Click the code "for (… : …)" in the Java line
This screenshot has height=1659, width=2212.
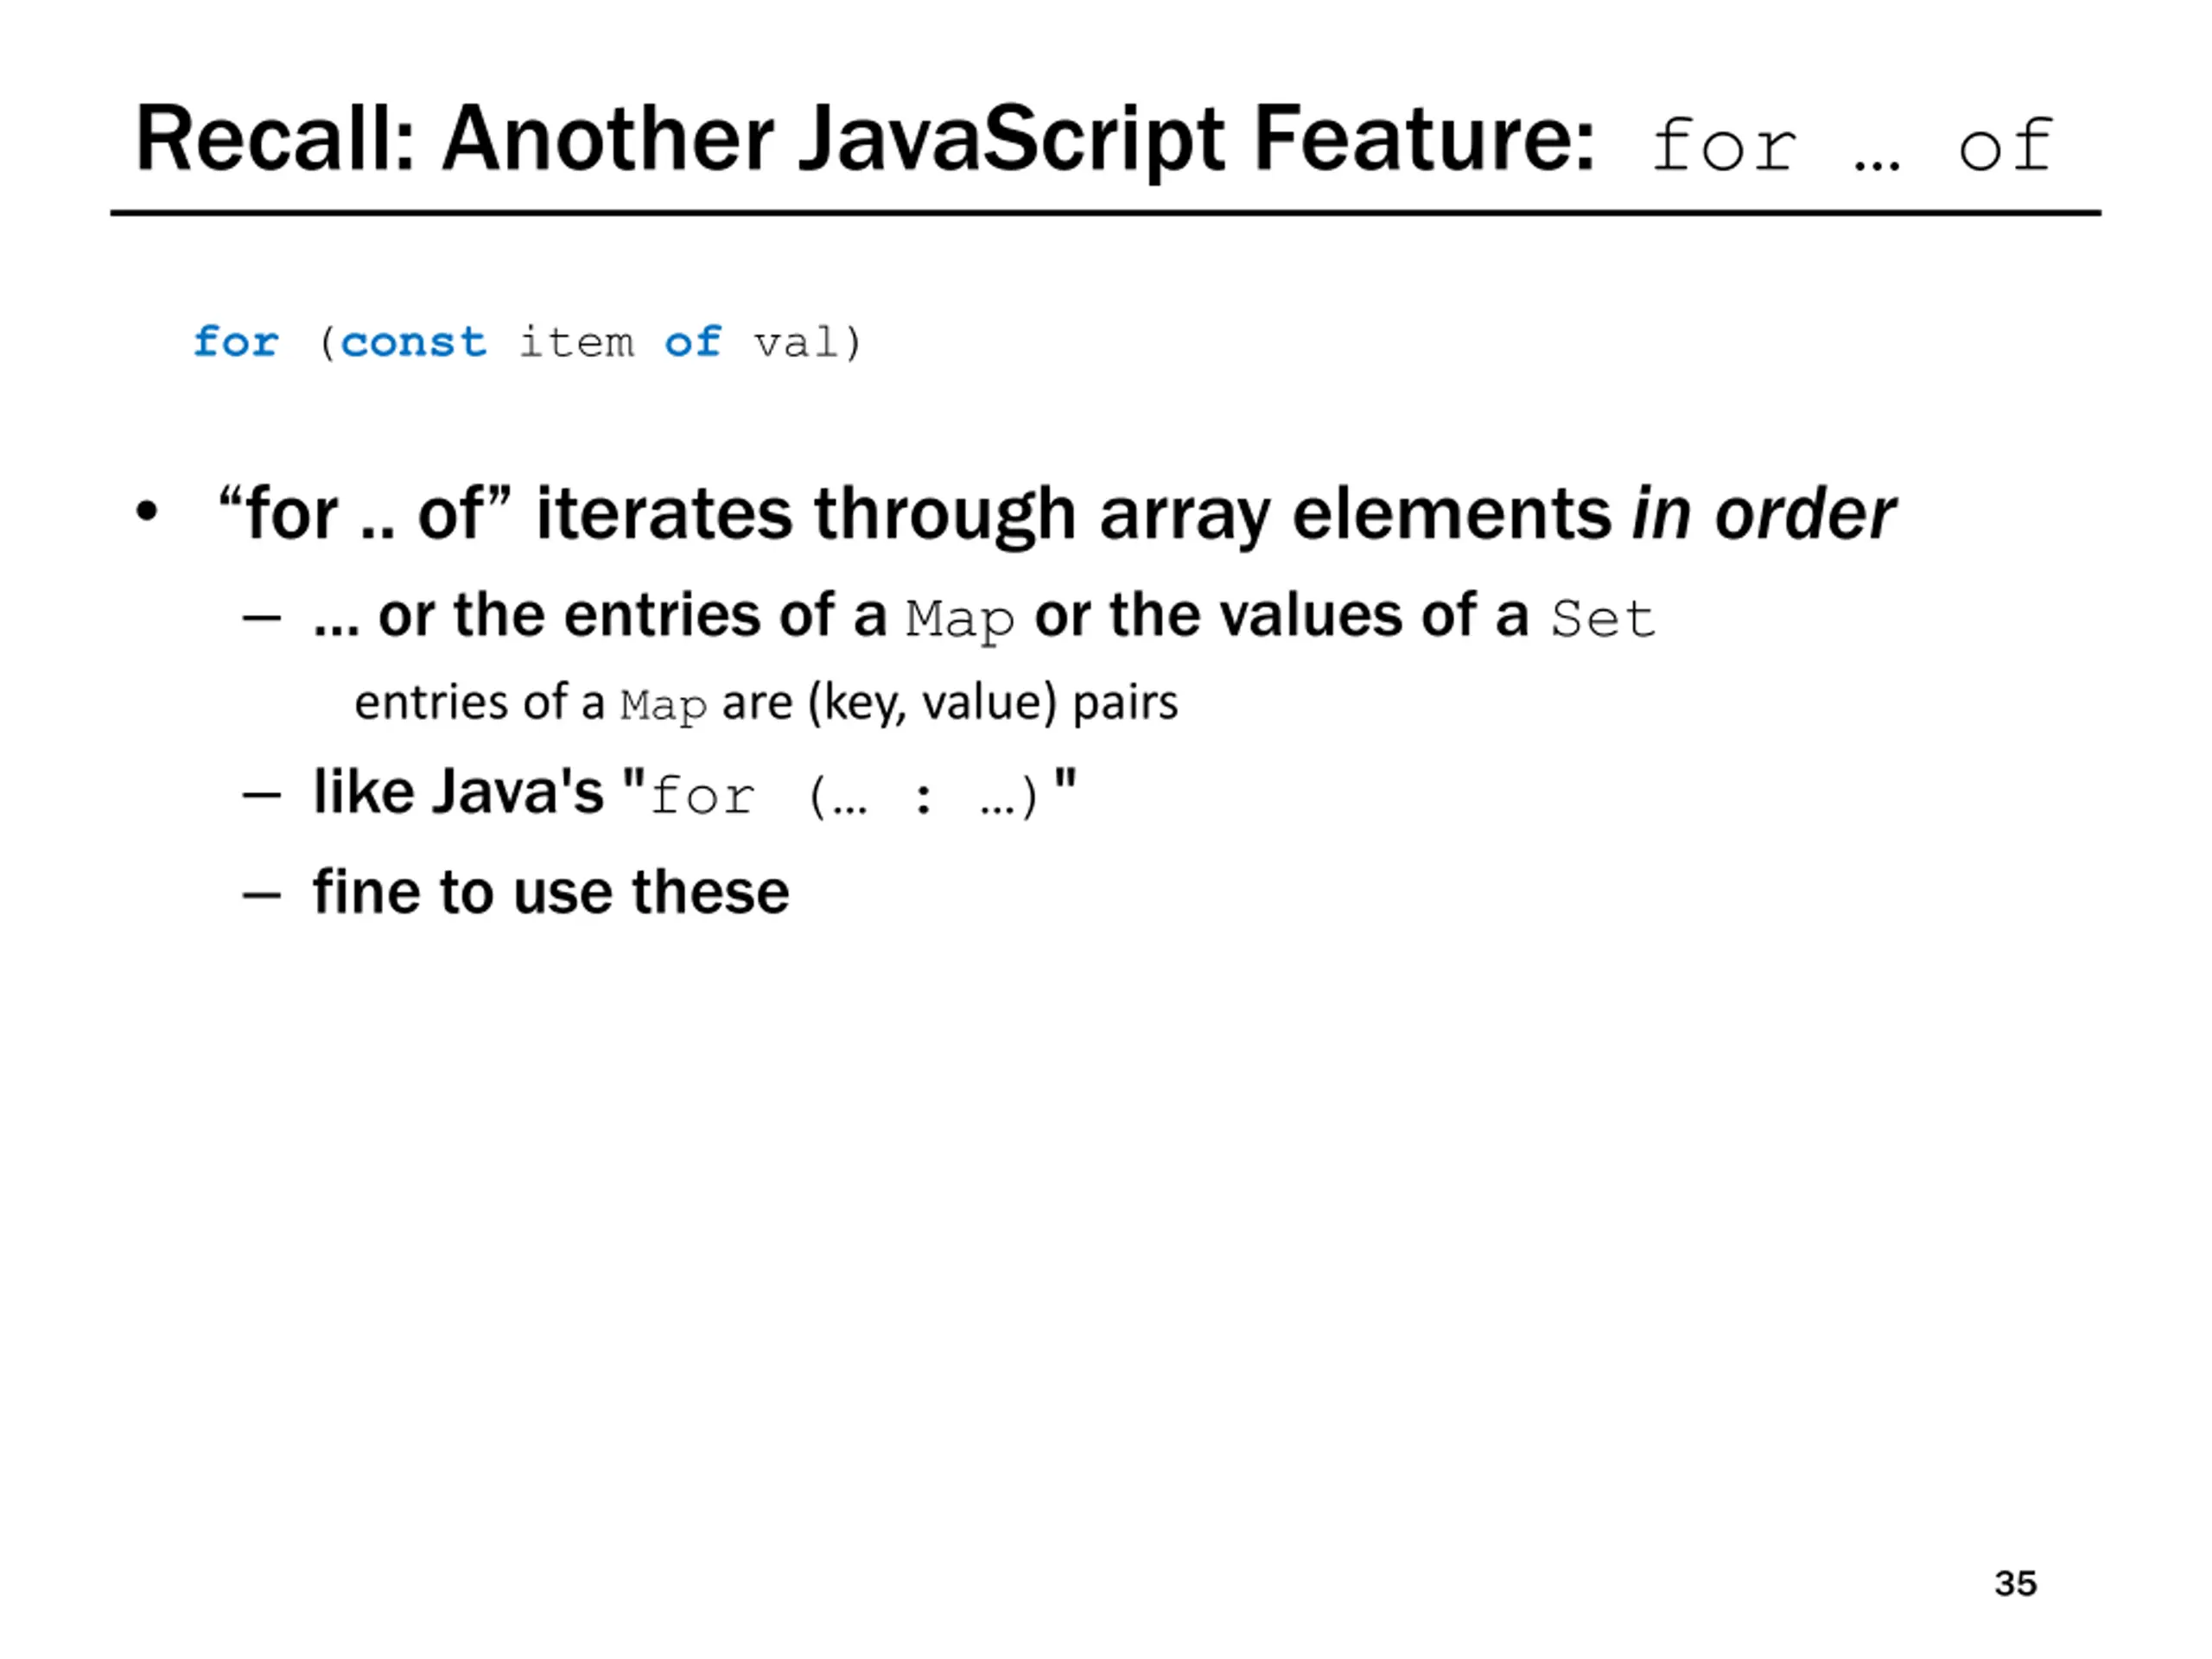click(845, 797)
